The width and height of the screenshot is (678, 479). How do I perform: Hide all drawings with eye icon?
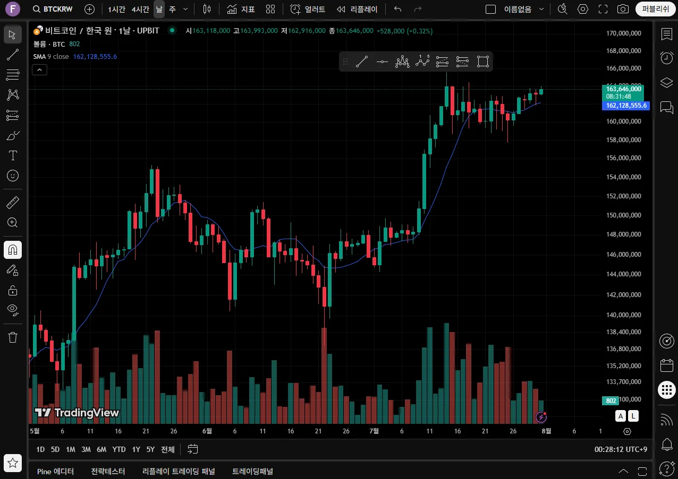13,310
